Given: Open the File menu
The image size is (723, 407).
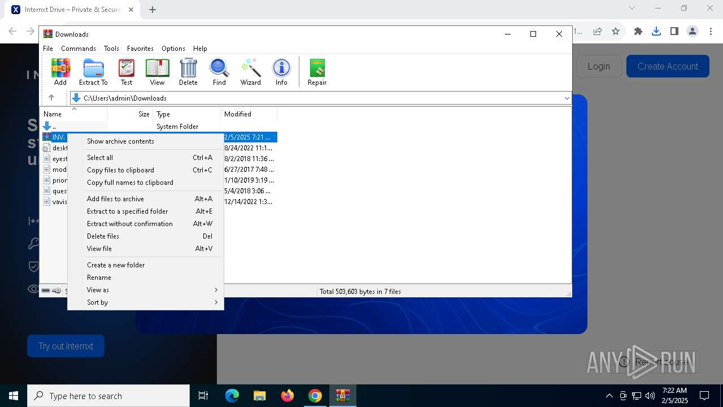Looking at the screenshot, I should pyautogui.click(x=48, y=49).
